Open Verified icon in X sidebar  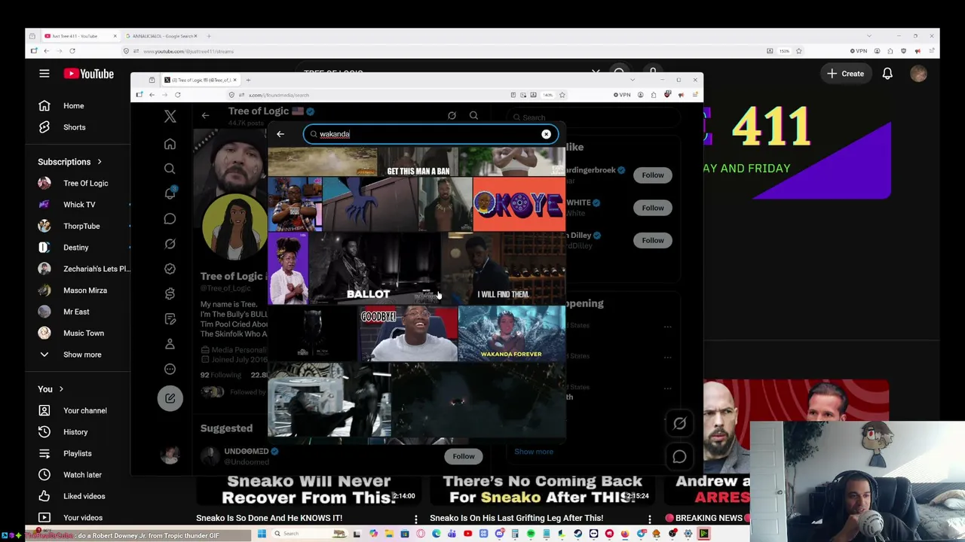[x=170, y=269]
